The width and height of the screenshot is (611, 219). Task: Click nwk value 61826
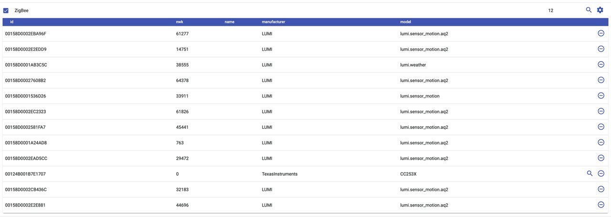point(182,112)
